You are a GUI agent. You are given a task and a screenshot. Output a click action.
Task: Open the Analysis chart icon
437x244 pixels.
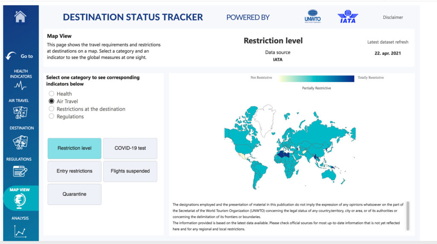20,232
